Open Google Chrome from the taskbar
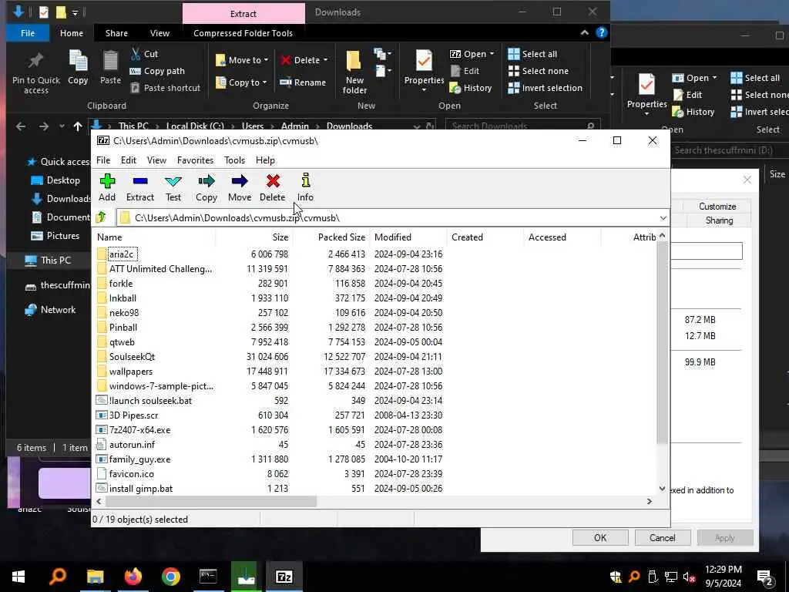This screenshot has height=592, width=789. (x=170, y=577)
